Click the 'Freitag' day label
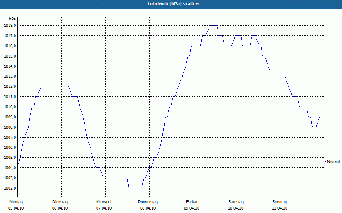The image size is (342, 213). [x=192, y=202]
